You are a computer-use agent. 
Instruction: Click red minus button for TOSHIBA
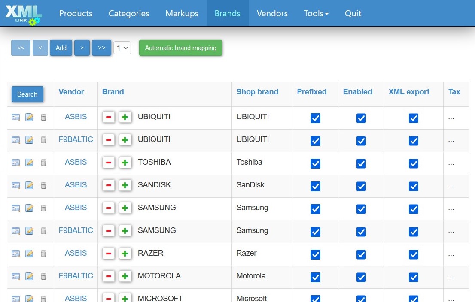(x=109, y=163)
